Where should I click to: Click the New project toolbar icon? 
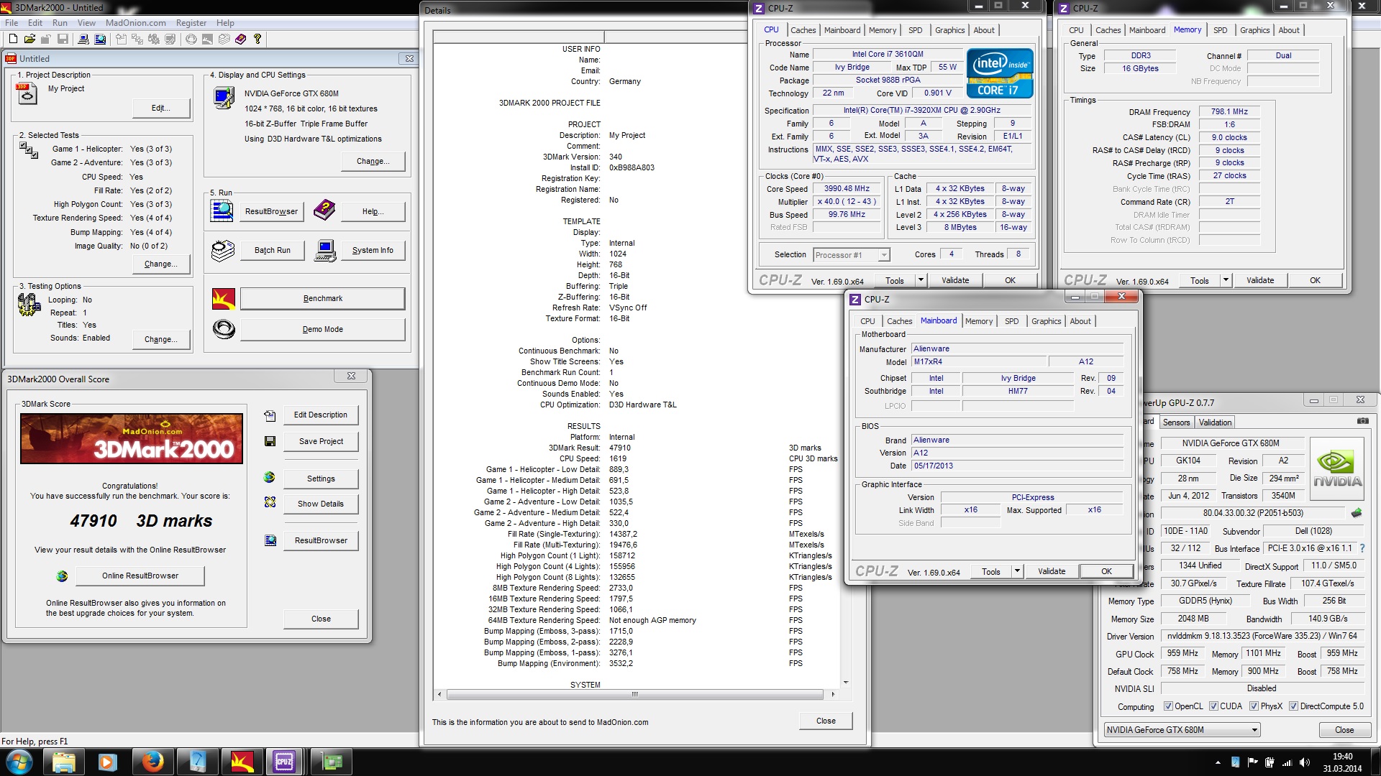pos(12,39)
